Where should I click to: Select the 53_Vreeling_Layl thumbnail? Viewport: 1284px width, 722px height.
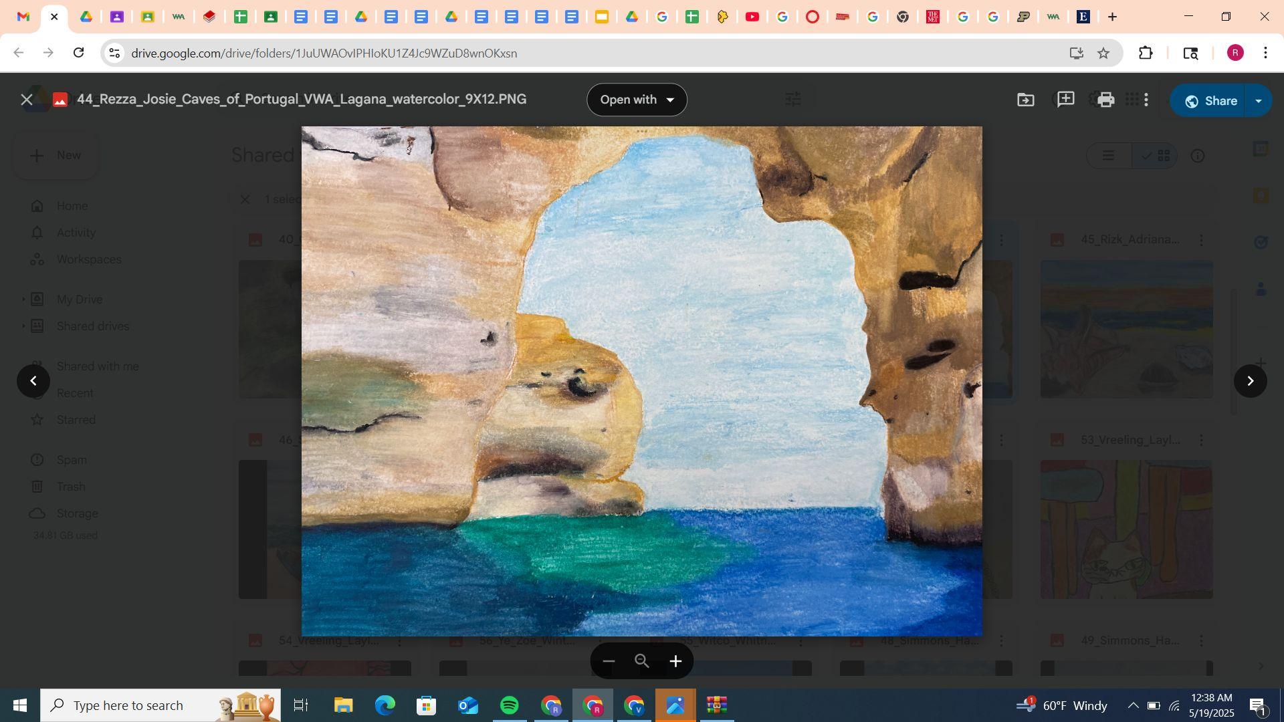pos(1127,529)
